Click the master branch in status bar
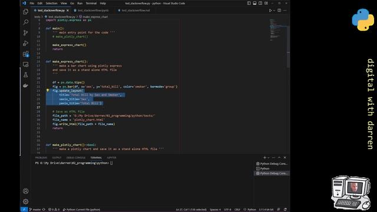The image size is (377, 212). click(35, 210)
